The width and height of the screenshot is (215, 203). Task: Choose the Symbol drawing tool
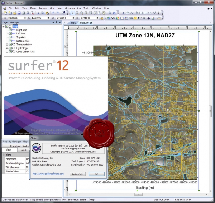click(137, 13)
